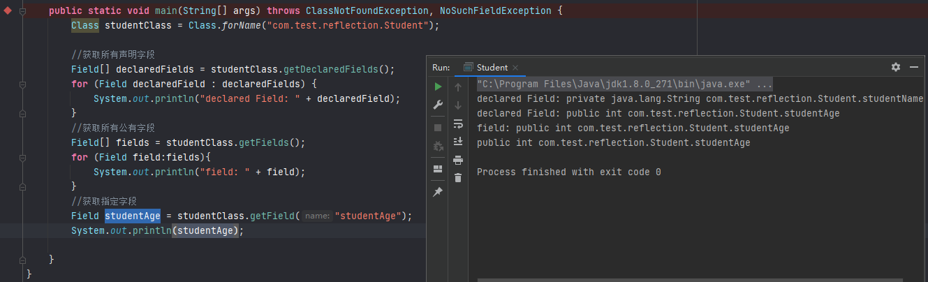Click the java.exe command line in console
928x282 pixels.
[x=624, y=83]
